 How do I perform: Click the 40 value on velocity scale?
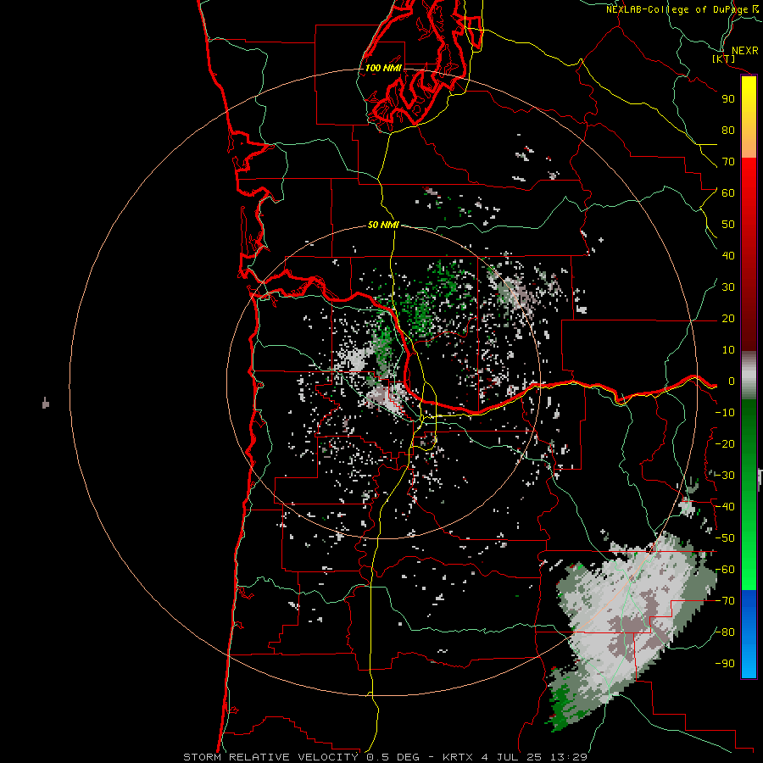pos(728,255)
